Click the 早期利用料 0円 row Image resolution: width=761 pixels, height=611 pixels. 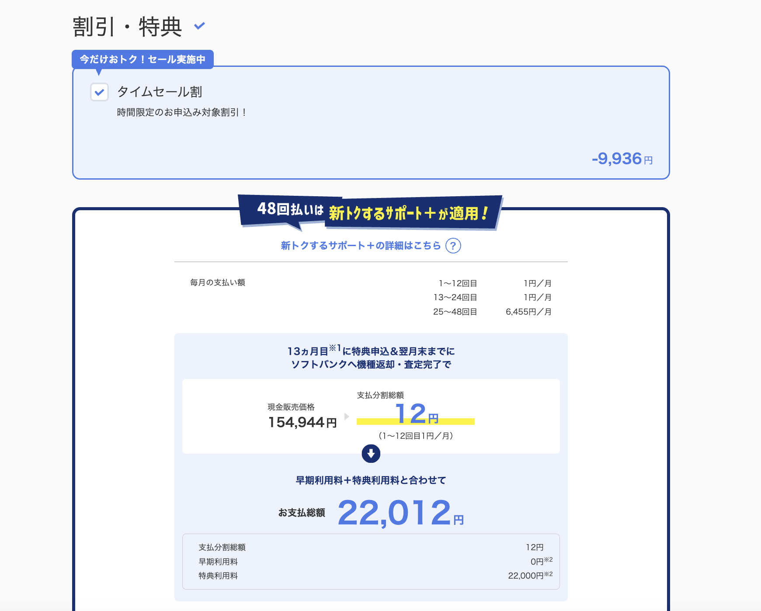[371, 562]
